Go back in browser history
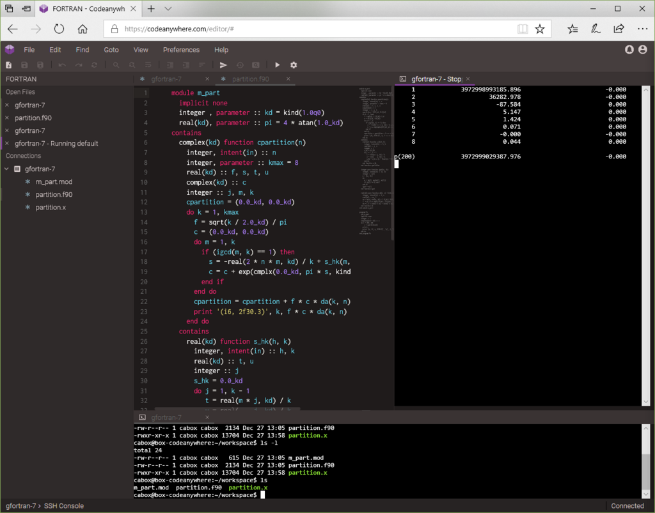Screen dimensions: 655x513 (x=13, y=29)
